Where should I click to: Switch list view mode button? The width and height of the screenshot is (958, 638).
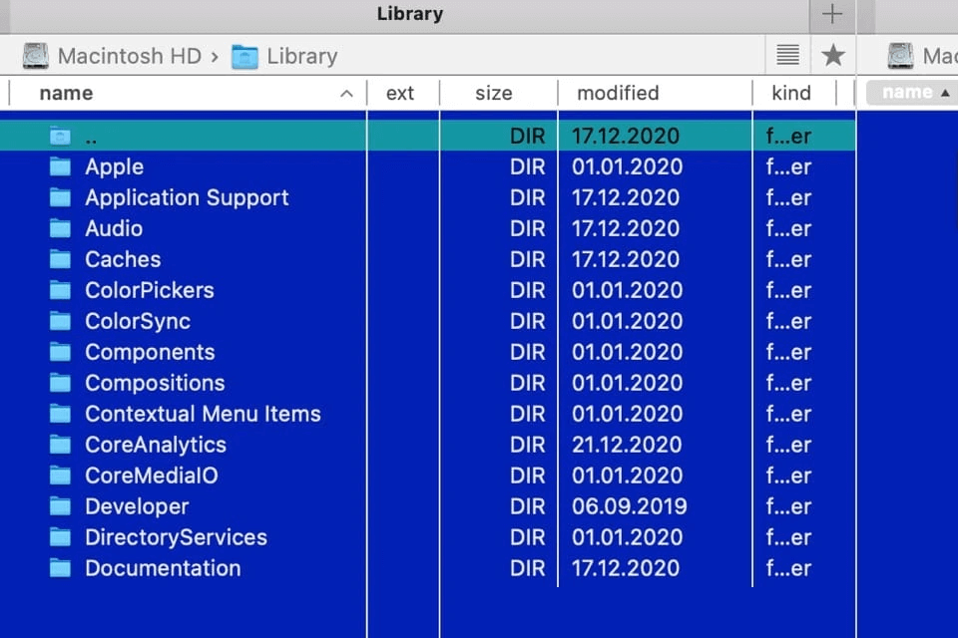787,56
